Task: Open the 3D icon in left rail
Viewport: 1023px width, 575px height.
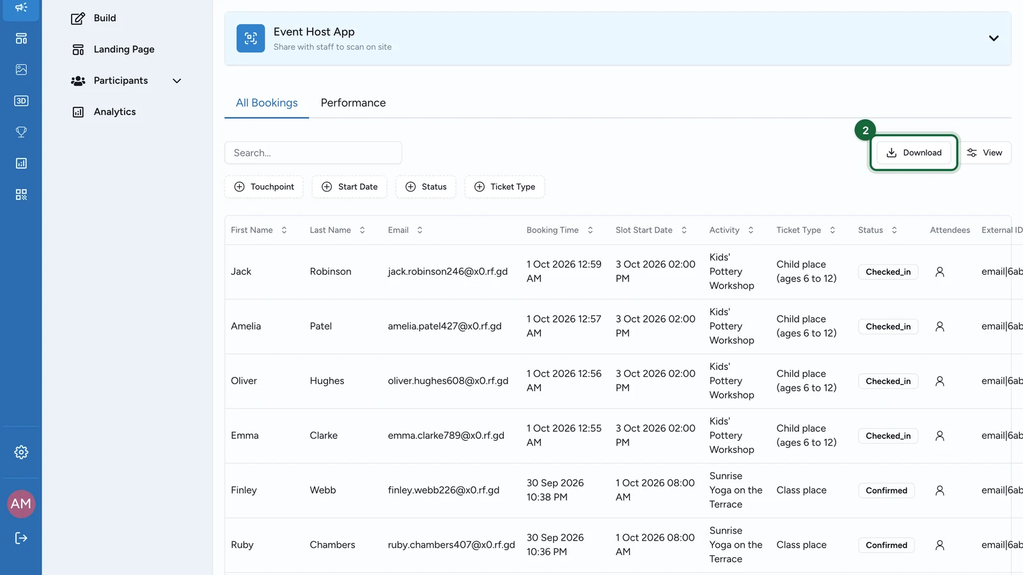Action: click(x=21, y=101)
